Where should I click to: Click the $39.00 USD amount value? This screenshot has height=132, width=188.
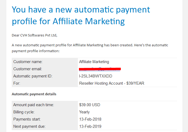(90, 105)
